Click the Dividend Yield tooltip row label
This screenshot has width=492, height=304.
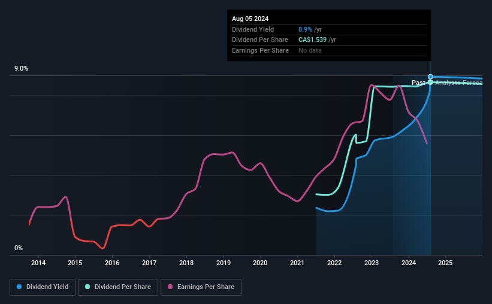[x=253, y=29]
